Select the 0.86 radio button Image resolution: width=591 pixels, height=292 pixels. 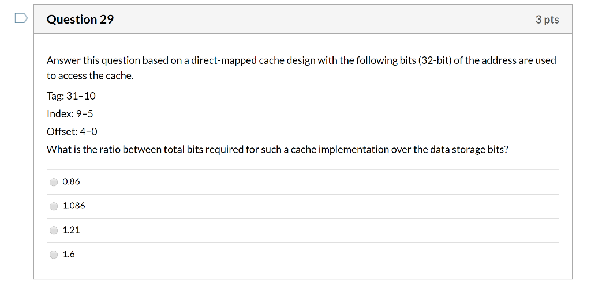(54, 182)
